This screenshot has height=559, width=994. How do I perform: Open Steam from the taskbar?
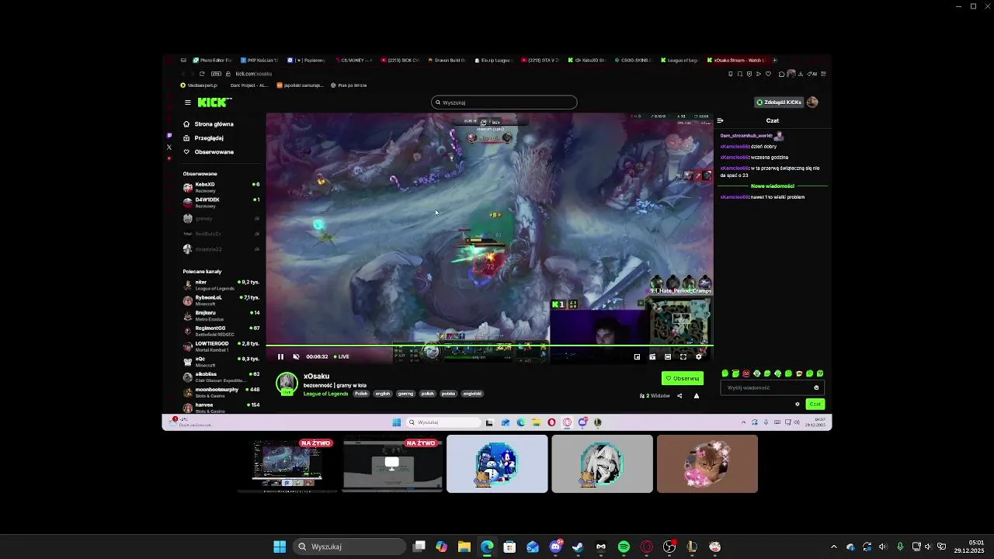[x=578, y=547]
